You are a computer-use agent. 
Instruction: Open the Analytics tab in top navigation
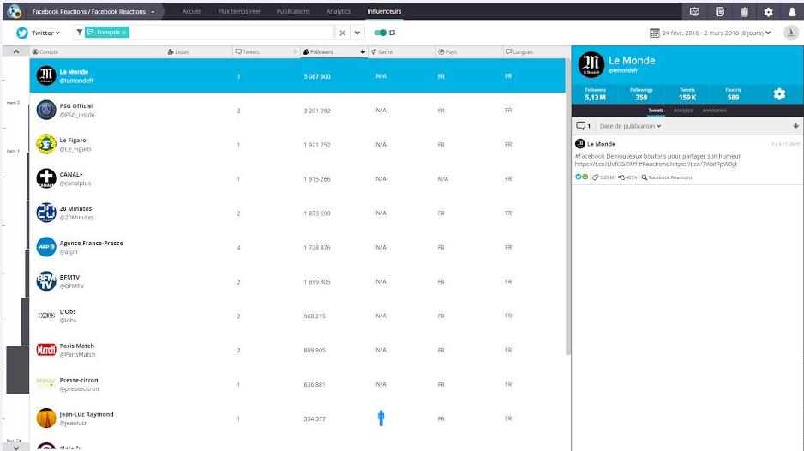(x=339, y=12)
